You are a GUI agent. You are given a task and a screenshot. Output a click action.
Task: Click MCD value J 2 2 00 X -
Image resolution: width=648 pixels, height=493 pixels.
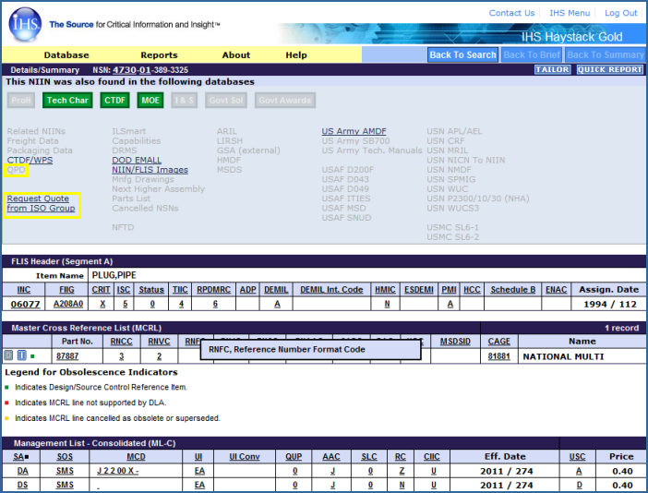point(118,471)
